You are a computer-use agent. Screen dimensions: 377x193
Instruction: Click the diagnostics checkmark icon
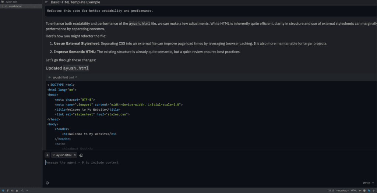pos(27,190)
